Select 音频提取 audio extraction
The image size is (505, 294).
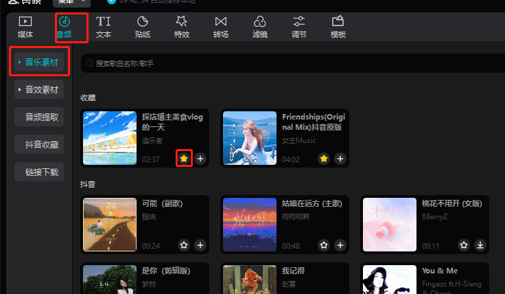click(x=39, y=117)
